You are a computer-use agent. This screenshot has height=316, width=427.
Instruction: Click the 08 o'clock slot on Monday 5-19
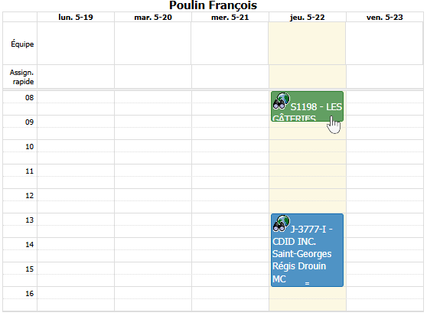pos(76,103)
